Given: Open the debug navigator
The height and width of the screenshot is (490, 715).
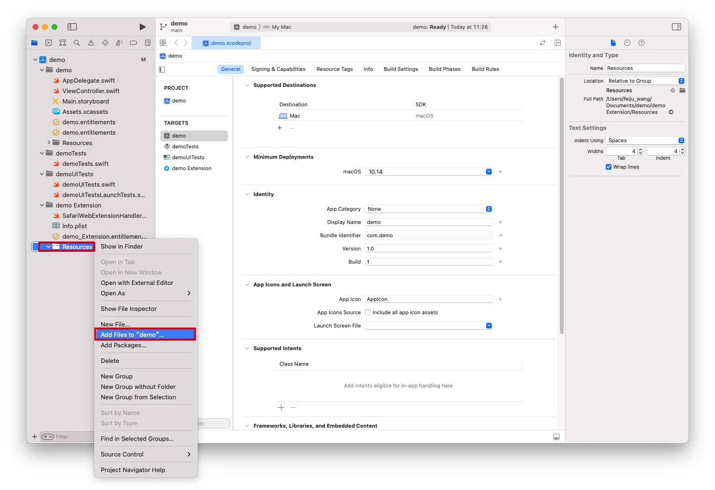Looking at the screenshot, I should (x=119, y=43).
